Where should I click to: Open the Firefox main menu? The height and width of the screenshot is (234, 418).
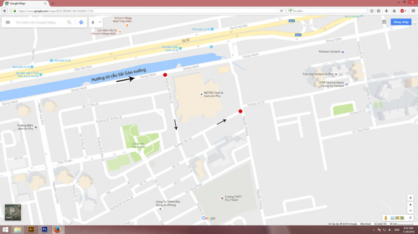(413, 11)
